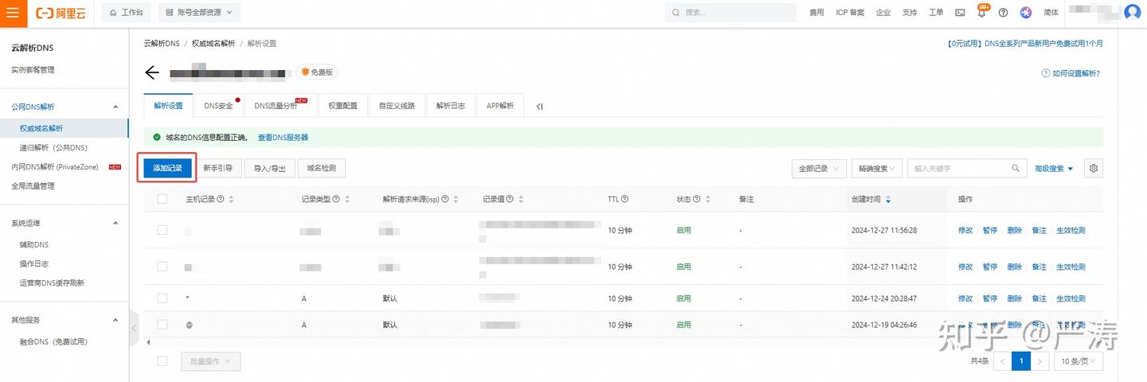Tick the checkbox beside 批量操作
This screenshot has height=382, width=1147.
(162, 361)
